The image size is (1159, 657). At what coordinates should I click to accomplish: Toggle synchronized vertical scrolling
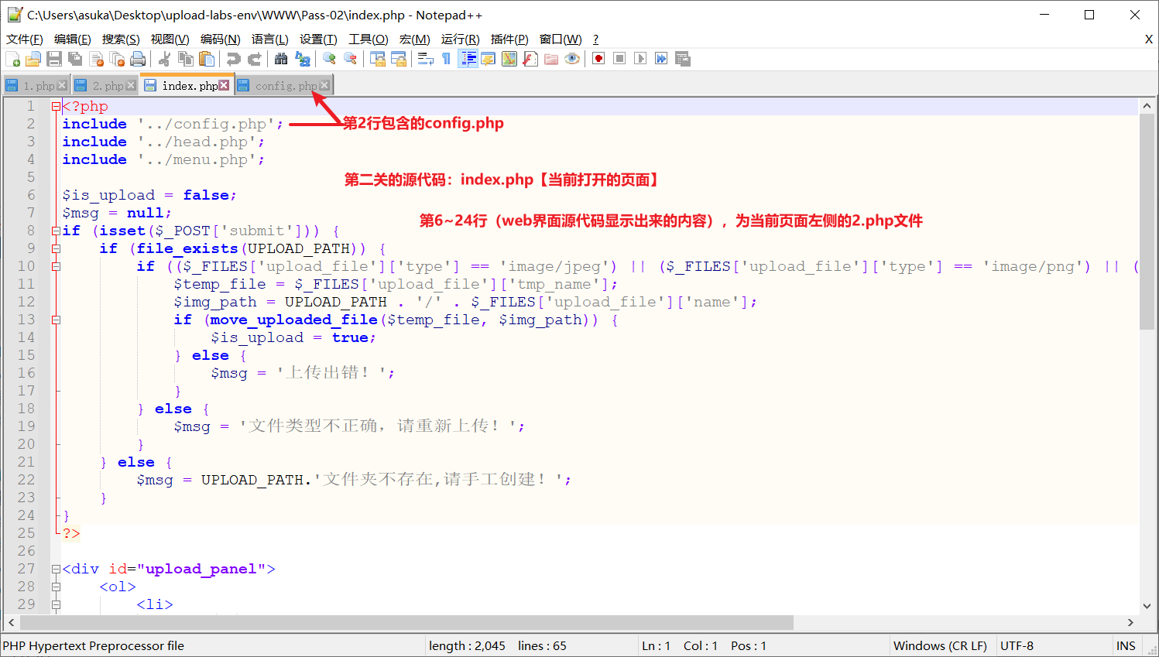pyautogui.click(x=378, y=59)
